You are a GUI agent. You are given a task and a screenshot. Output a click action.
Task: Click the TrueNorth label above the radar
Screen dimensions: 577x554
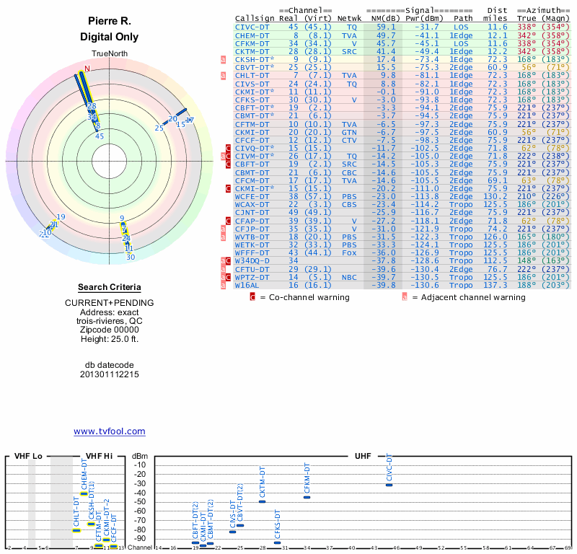click(109, 55)
